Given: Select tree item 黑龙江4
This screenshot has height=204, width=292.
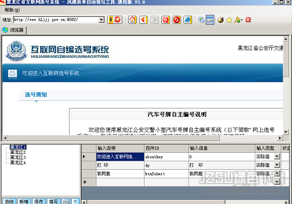Looking at the screenshot, I should (18, 162).
